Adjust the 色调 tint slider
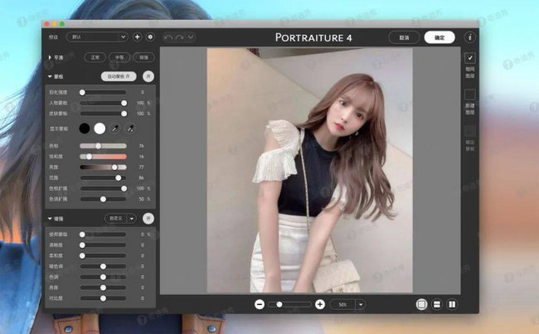 coord(103,277)
